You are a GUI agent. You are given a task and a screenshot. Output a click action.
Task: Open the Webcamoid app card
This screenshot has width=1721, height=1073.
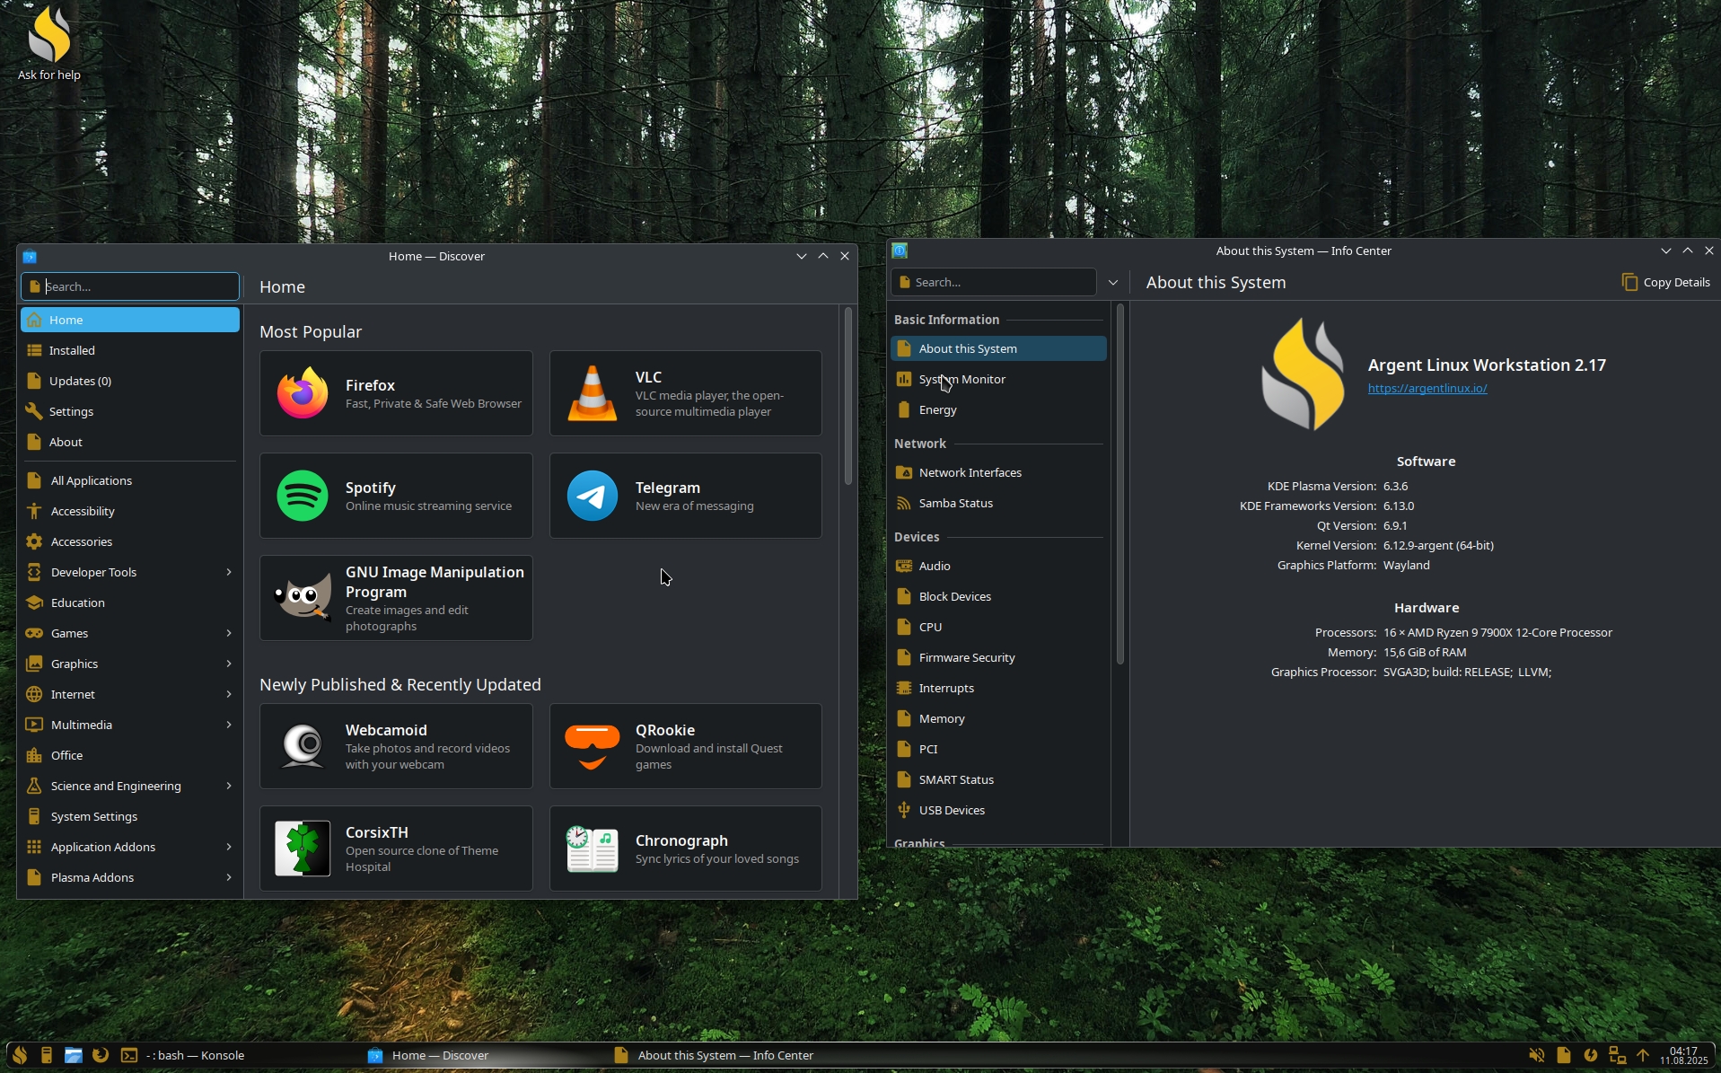click(x=396, y=746)
